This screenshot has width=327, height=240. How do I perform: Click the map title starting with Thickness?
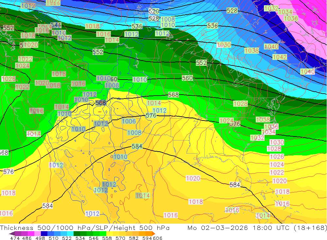tap(85, 228)
